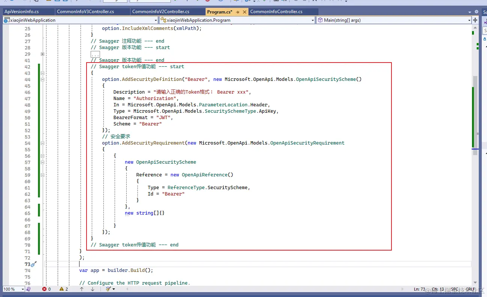
Task: Expand the collapsed region at line 29
Action: point(42,54)
